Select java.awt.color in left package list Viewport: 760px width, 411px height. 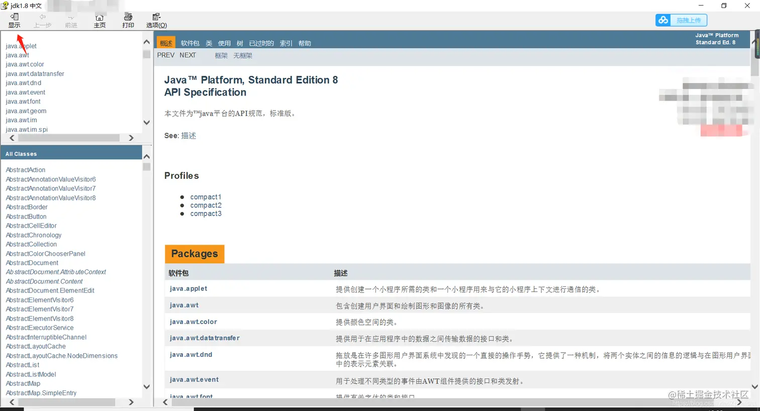coord(25,64)
